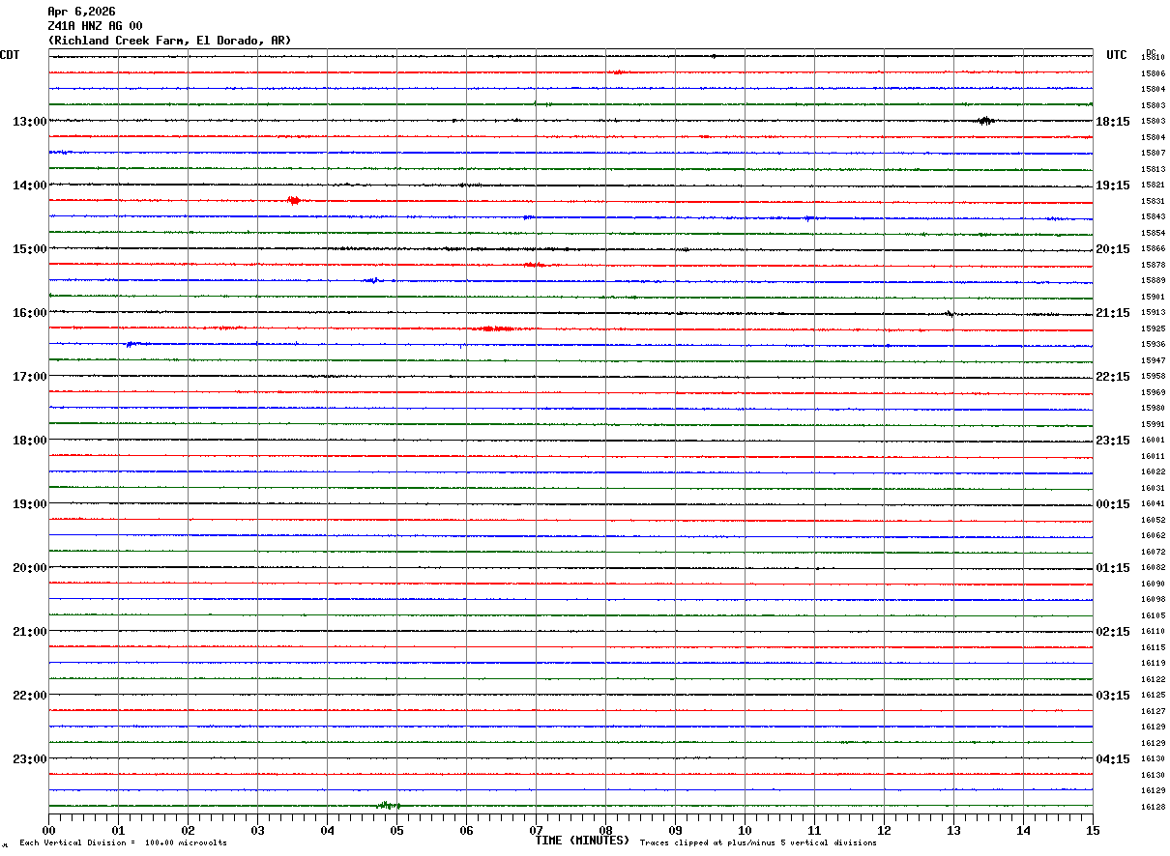Click the black signal burst on the 13:00 trace
This screenshot has height=856, width=1170.
click(x=984, y=121)
